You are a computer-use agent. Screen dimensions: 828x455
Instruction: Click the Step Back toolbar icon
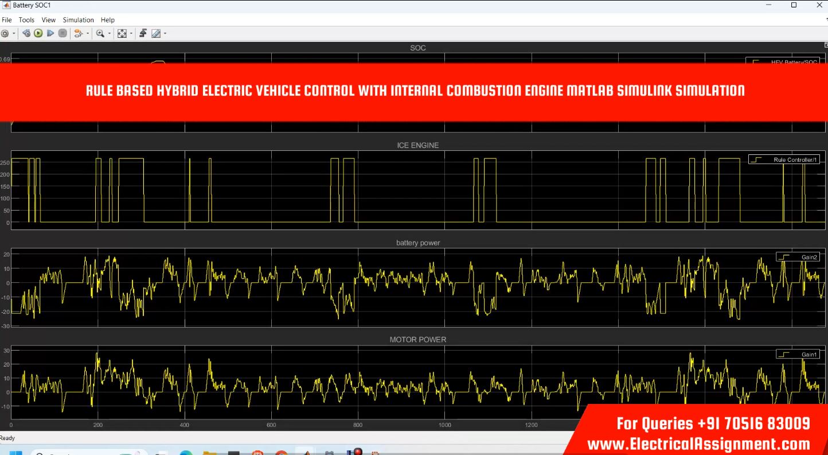26,33
